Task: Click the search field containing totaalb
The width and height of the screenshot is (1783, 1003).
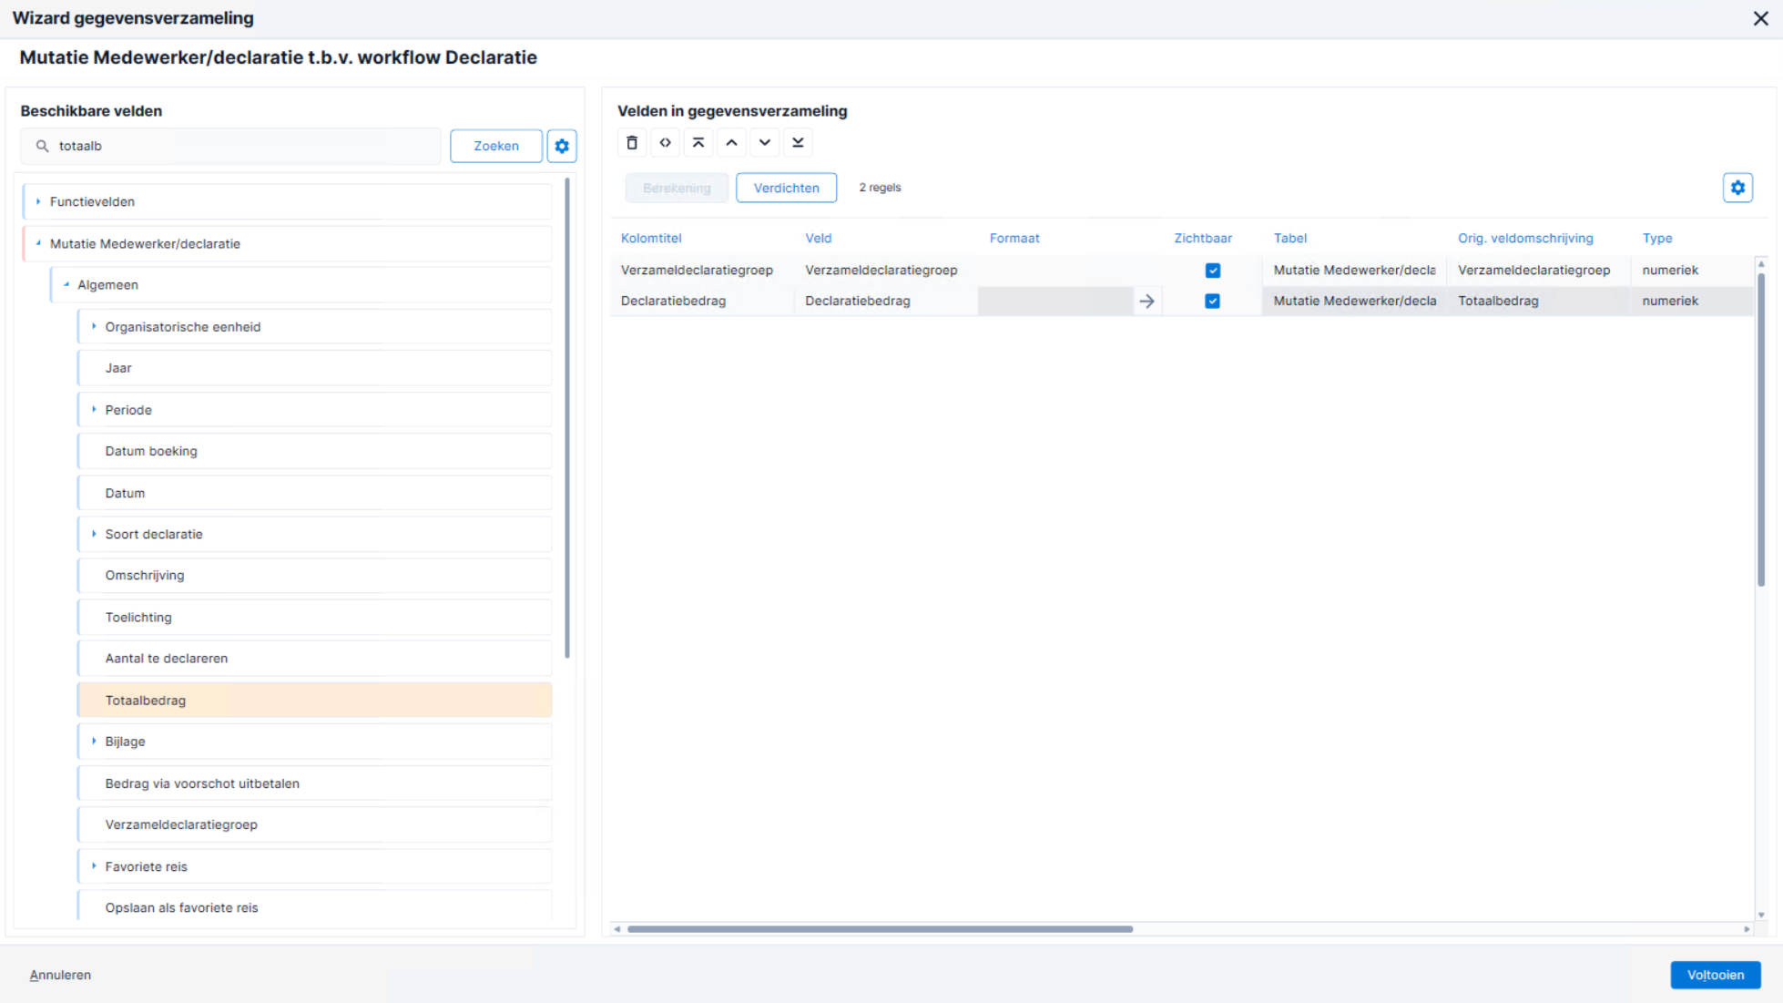Action: click(231, 146)
